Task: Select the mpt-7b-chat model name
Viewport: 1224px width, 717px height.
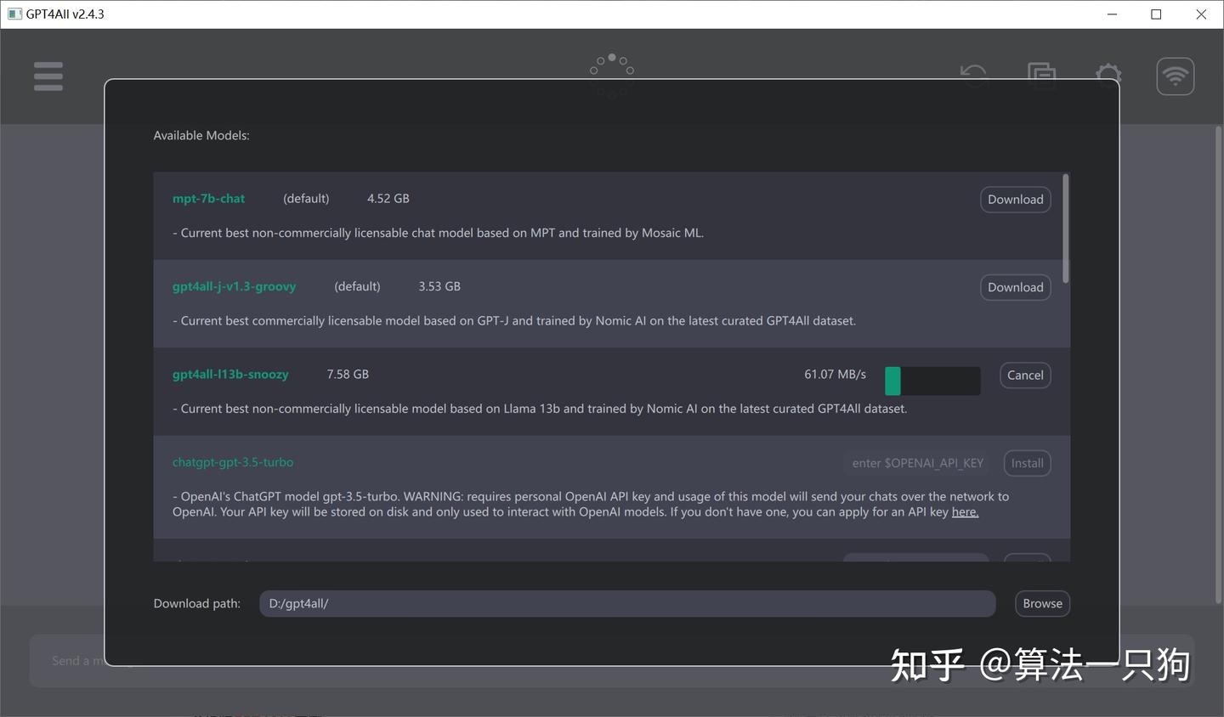Action: click(208, 198)
